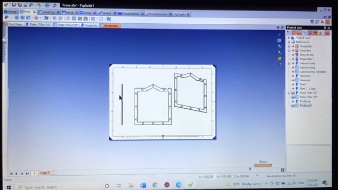Open the TopSolid application logo menu
338x190 pixels.
tap(6, 5)
